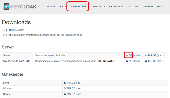Click download icon in Linux row
Image resolution: width=170 pixels, height=98 pixels.
point(65,83)
